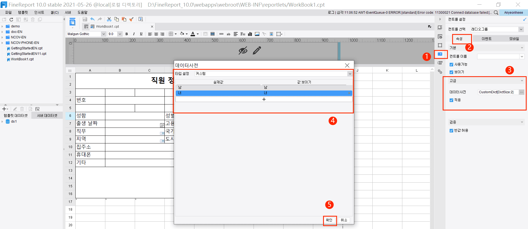Screen dimensions: 528x229
Task: Toggle Underline formatting
Action: tap(141, 34)
